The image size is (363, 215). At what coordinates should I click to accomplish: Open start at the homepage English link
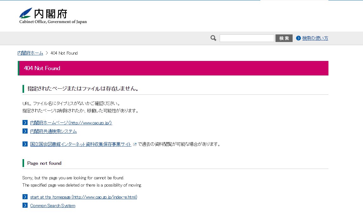tap(84, 197)
